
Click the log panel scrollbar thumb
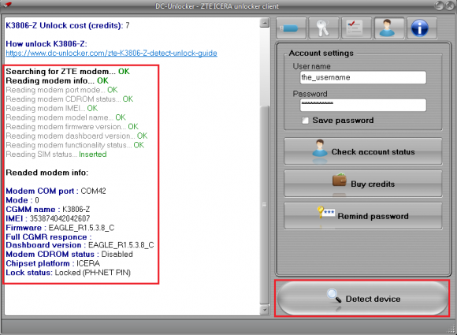[264, 205]
